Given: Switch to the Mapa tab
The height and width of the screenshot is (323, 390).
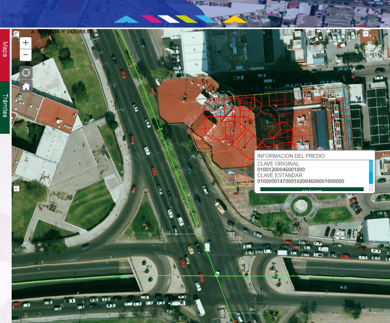Looking at the screenshot, I should point(5,50).
